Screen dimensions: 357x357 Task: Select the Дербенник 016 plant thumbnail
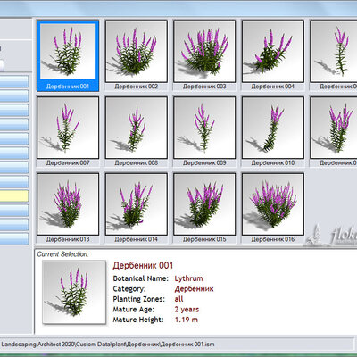[273, 204]
